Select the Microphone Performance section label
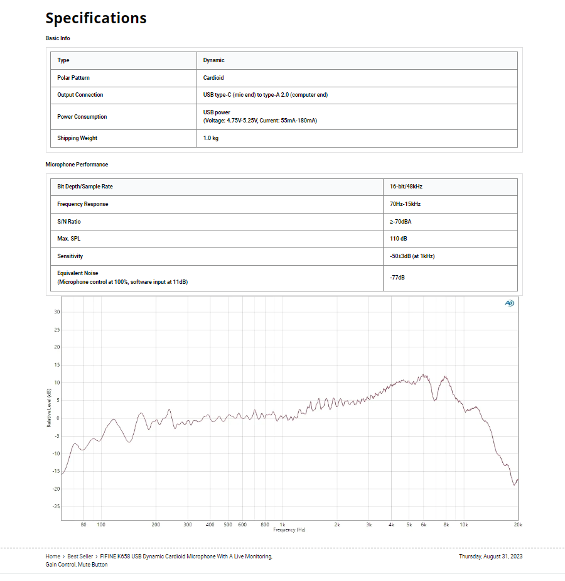Image resolution: width=565 pixels, height=581 pixels. (77, 165)
